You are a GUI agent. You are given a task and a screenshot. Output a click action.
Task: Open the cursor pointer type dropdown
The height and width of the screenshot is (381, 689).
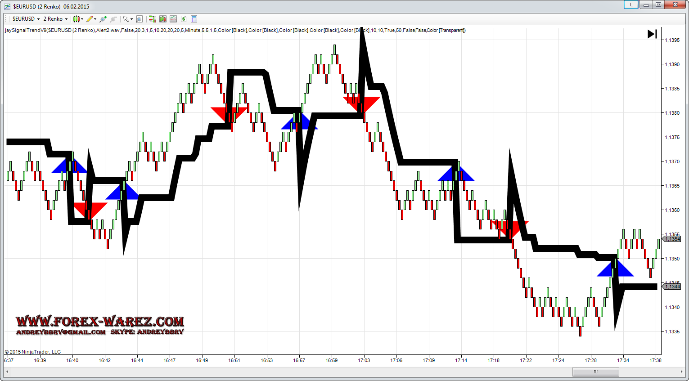click(x=128, y=19)
